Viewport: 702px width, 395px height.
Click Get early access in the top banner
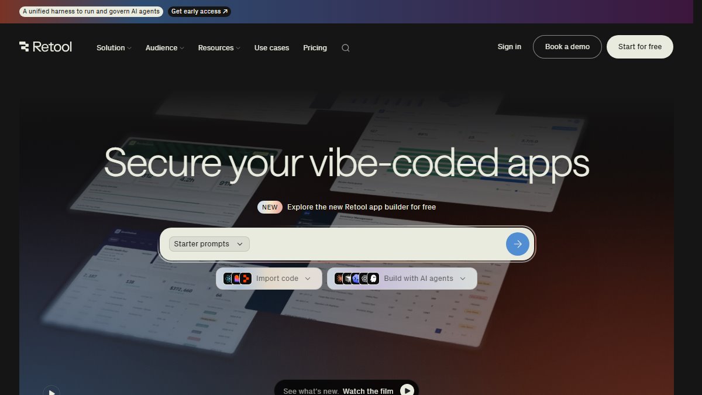pos(199,11)
